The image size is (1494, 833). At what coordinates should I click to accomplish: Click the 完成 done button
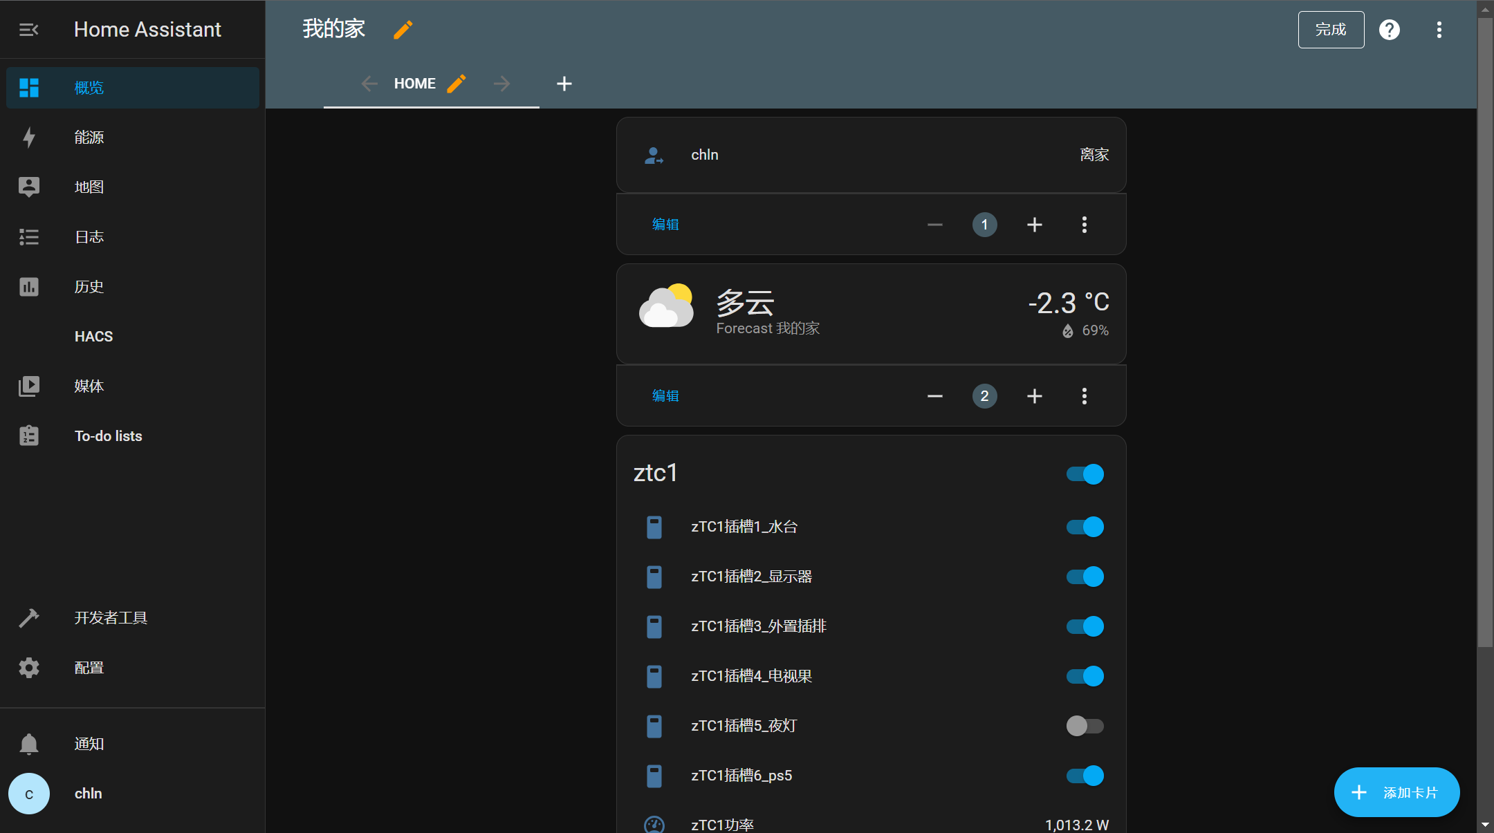click(1331, 30)
